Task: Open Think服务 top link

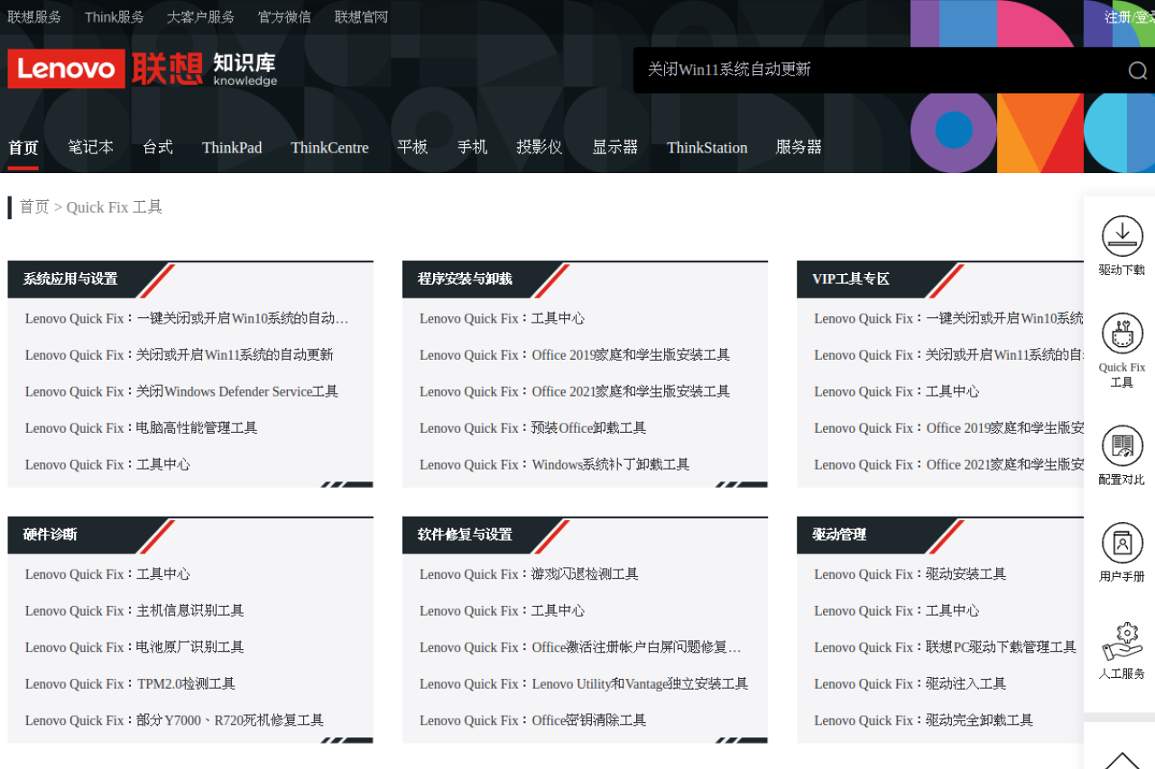Action: (114, 17)
